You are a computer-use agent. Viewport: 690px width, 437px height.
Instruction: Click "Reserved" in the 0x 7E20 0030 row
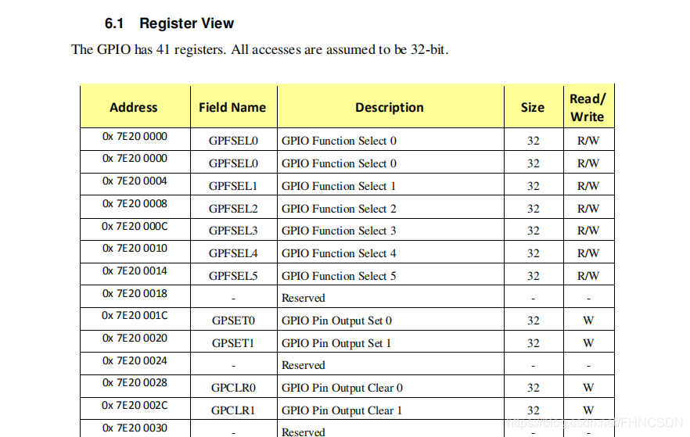304,432
